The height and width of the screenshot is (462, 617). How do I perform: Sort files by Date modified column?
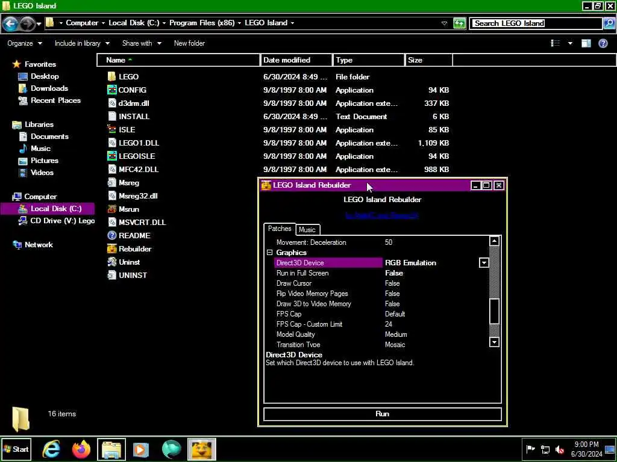point(296,60)
